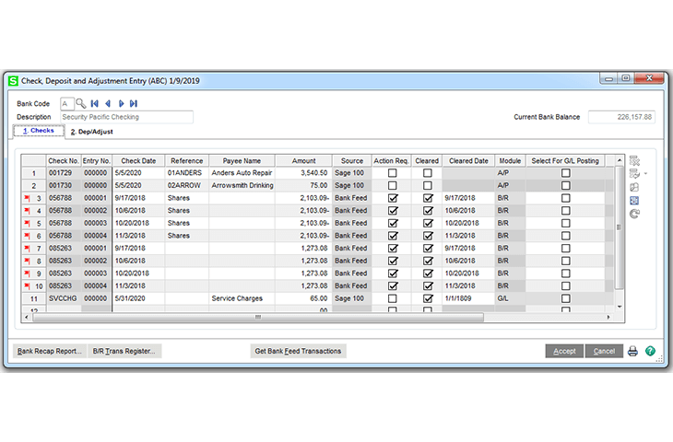The image size is (673, 442).
Task: Click the red flag on row 8
Action: pyautogui.click(x=27, y=261)
